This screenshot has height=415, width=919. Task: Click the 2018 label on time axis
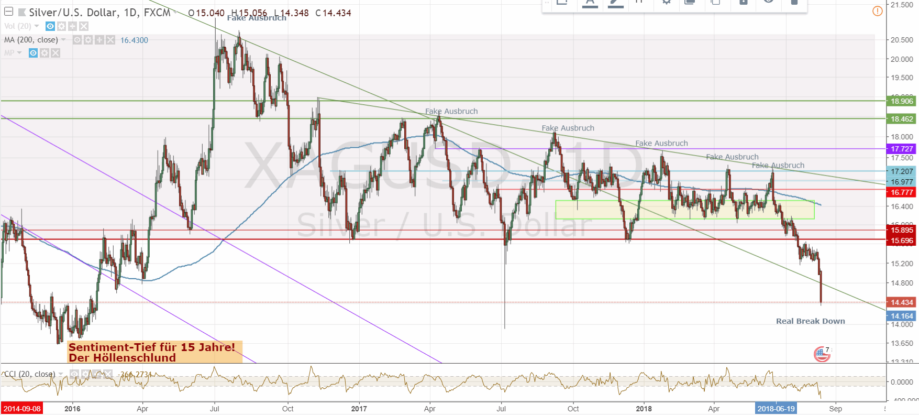644,409
